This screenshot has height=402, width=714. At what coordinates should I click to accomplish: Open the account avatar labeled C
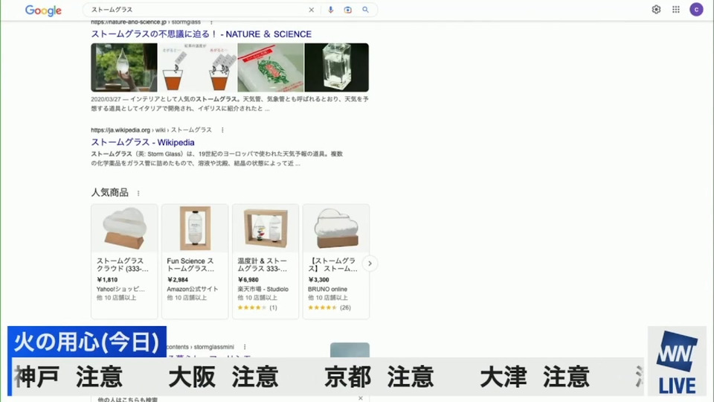point(696,9)
